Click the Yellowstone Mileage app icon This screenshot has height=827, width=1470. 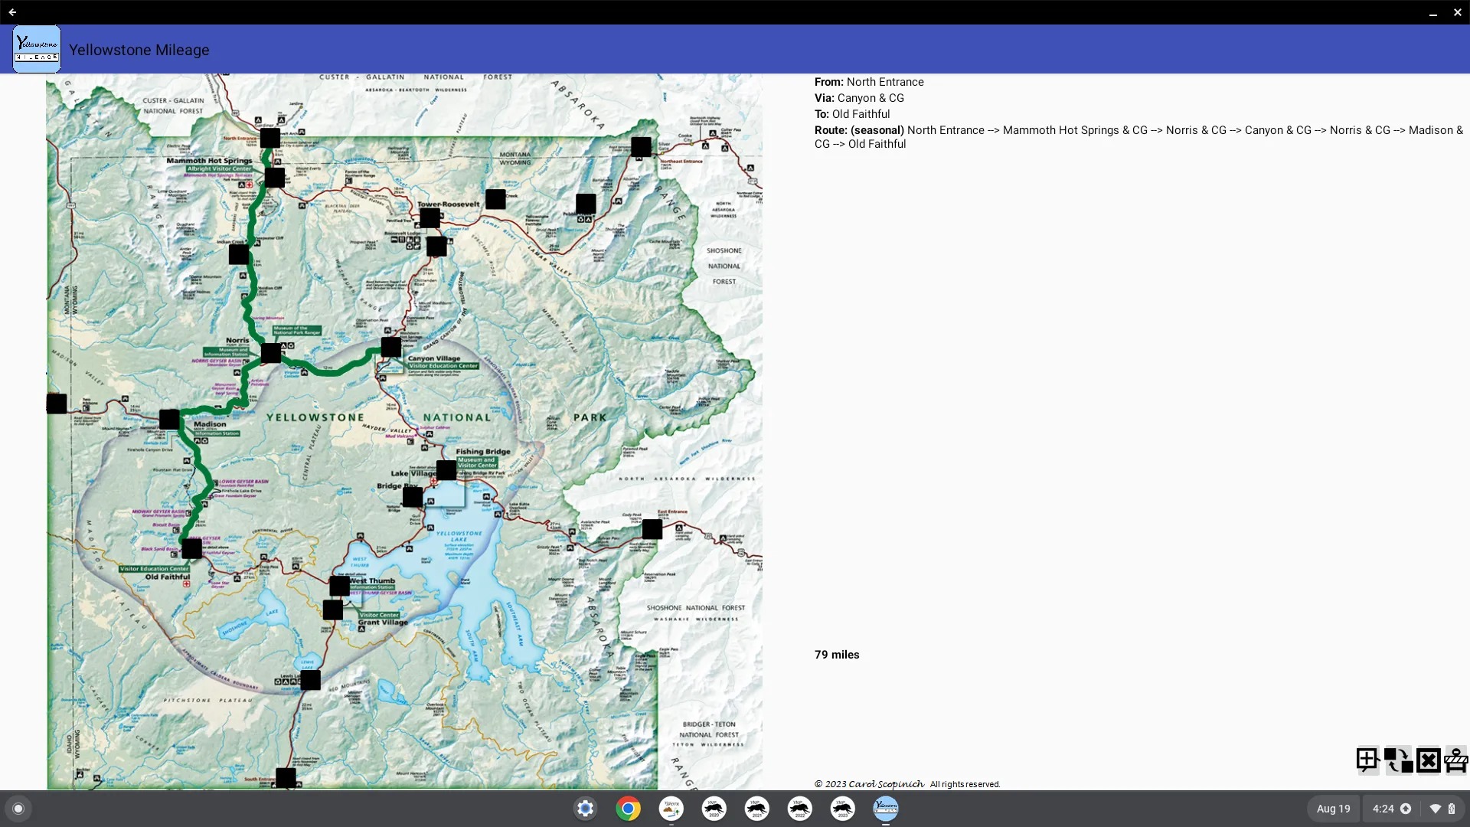tap(35, 50)
